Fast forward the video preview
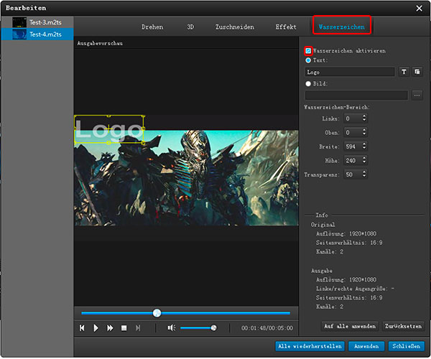The image size is (431, 359). (x=110, y=328)
